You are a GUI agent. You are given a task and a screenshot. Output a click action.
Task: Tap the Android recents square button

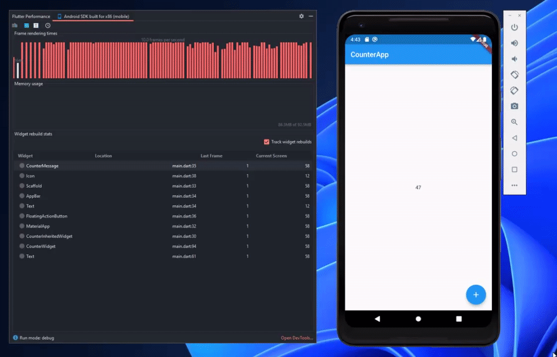(x=458, y=319)
